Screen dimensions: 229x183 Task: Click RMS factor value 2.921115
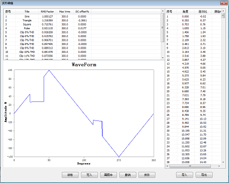pyautogui.click(x=47, y=28)
